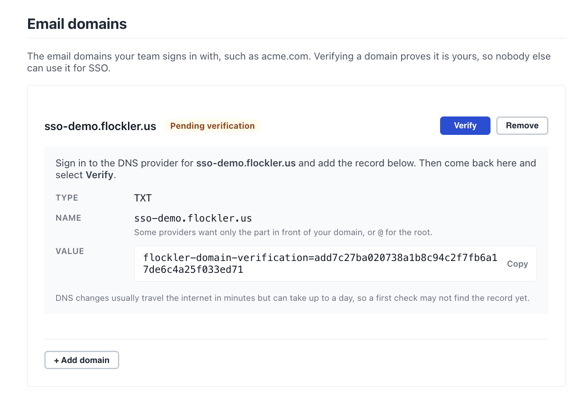Click the acme.com example text
Image resolution: width=583 pixels, height=402 pixels.
point(285,56)
